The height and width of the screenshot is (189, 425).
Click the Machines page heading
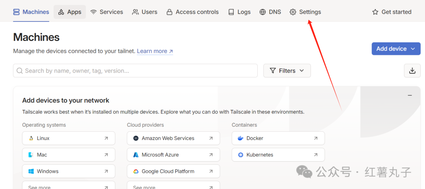(x=36, y=37)
